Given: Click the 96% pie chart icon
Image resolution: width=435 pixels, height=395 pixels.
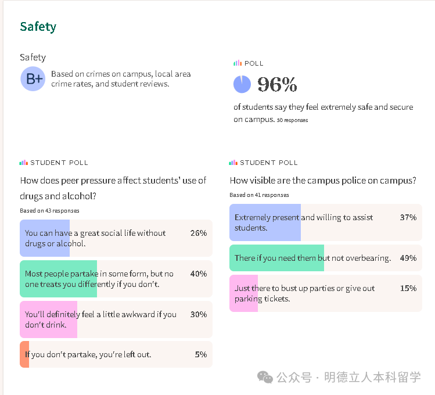Looking at the screenshot, I should 242,85.
